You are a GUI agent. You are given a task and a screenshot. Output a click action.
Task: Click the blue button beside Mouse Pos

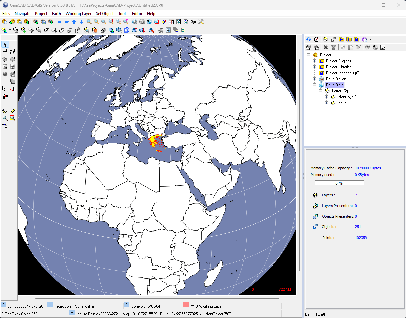pos(72,313)
